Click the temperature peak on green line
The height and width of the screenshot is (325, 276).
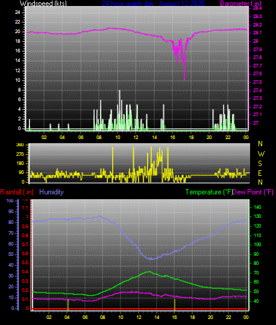click(149, 271)
